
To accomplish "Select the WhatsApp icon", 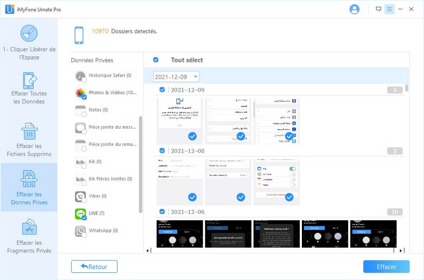I will point(81,231).
